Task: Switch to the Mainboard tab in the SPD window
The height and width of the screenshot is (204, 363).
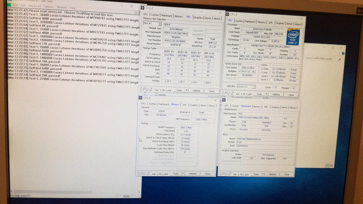Action: 167,16
